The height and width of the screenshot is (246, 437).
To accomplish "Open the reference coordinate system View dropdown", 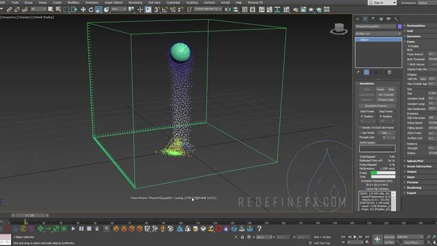I will coord(118,9).
